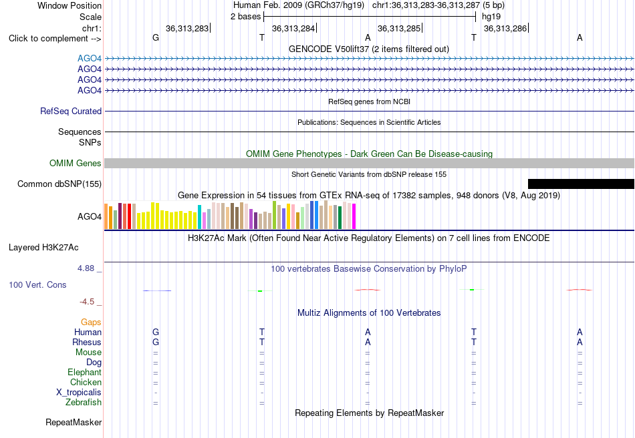Open 'Repeating Elements by RepeatMasker' title
635x438 pixels.
tap(370, 413)
